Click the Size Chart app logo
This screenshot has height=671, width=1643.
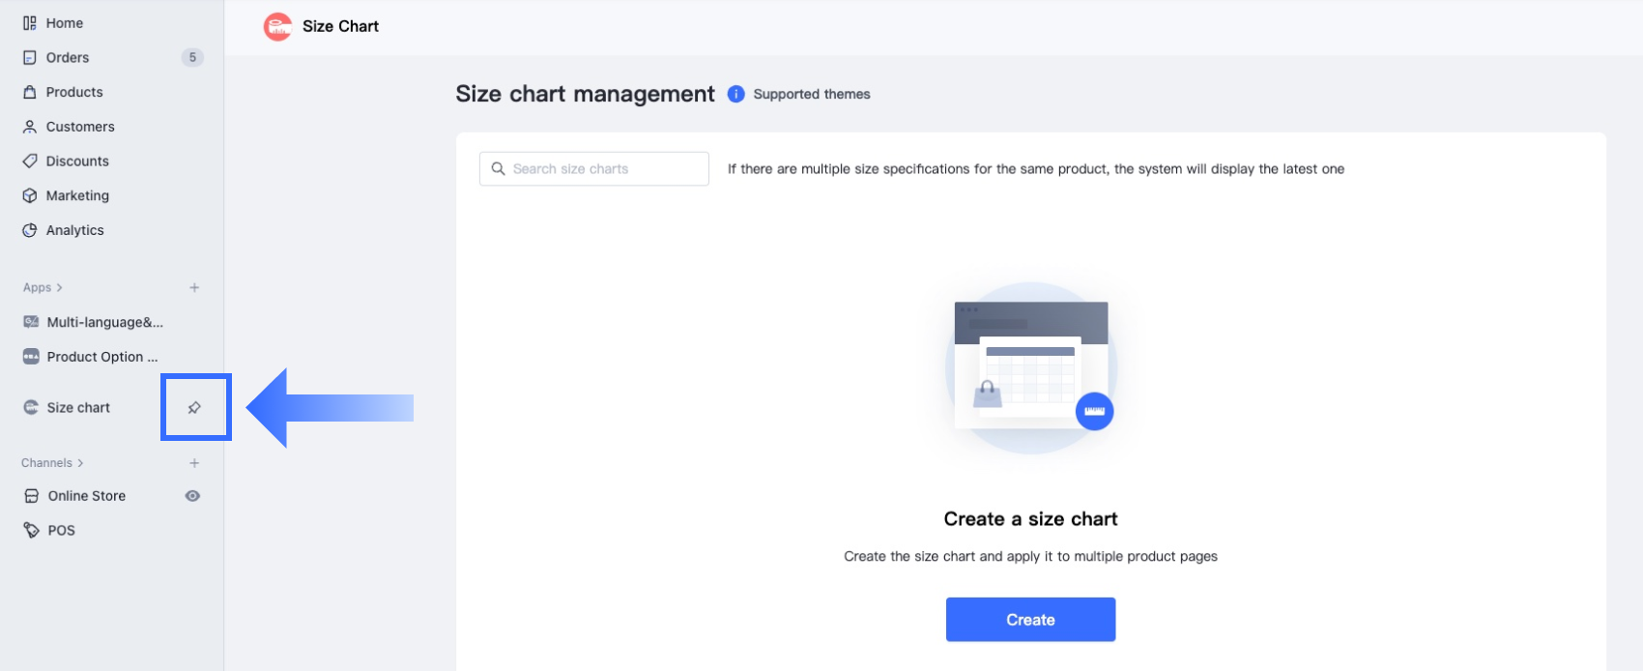[277, 26]
